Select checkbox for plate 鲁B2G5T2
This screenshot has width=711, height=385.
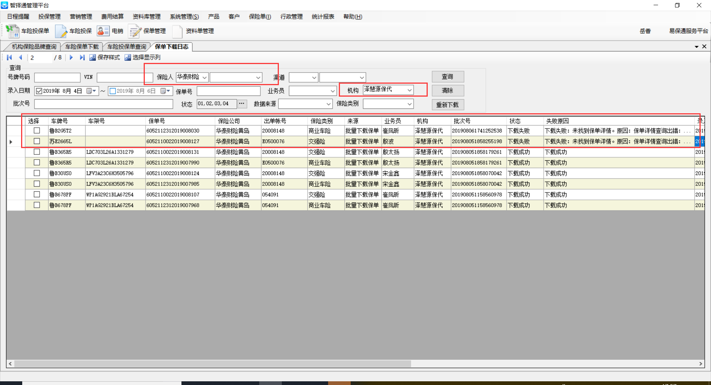click(37, 131)
